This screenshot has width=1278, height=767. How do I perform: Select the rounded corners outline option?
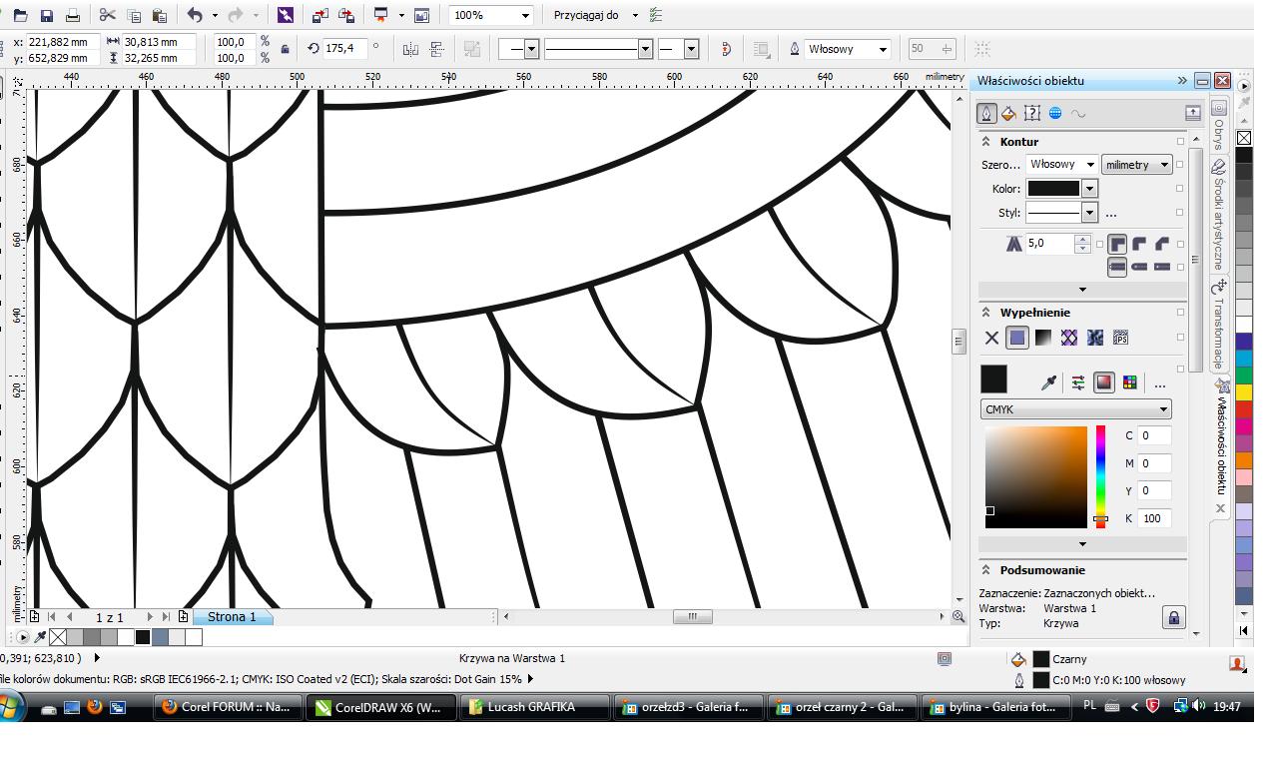(1139, 244)
